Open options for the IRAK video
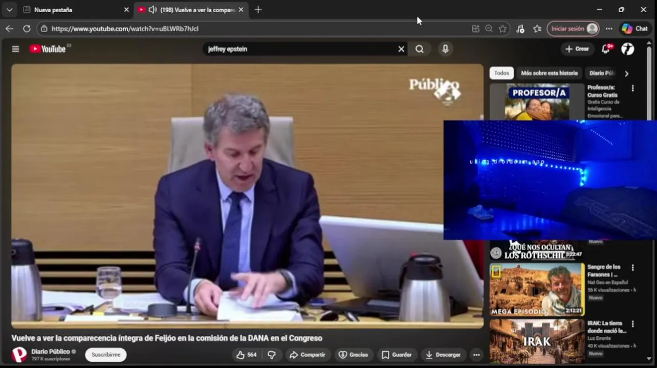 [632, 324]
